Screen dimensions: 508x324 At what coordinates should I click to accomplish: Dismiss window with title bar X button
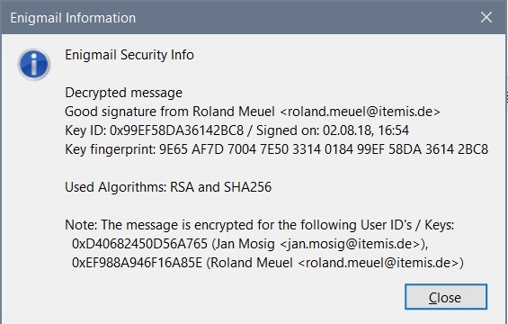[486, 17]
